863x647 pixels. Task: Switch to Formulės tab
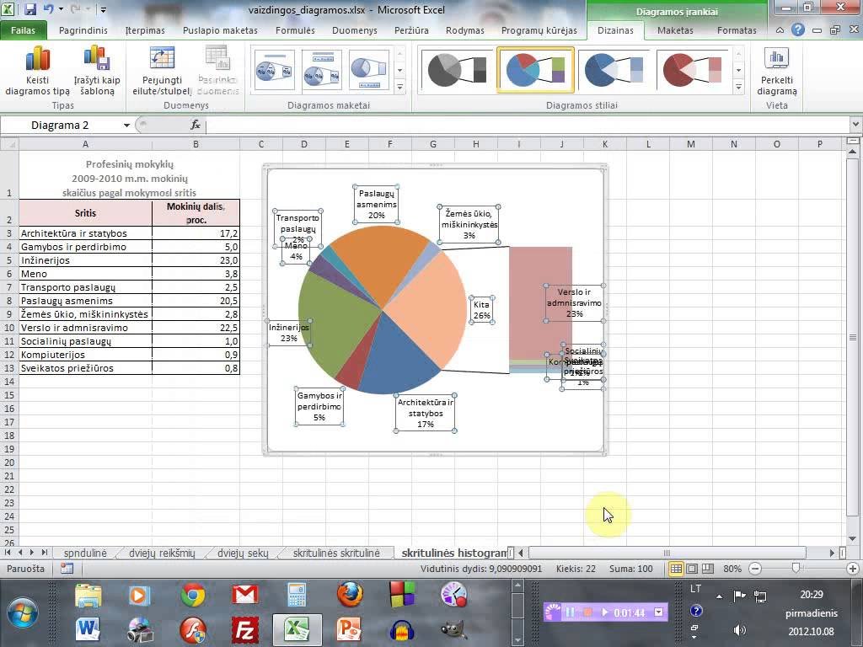[295, 30]
